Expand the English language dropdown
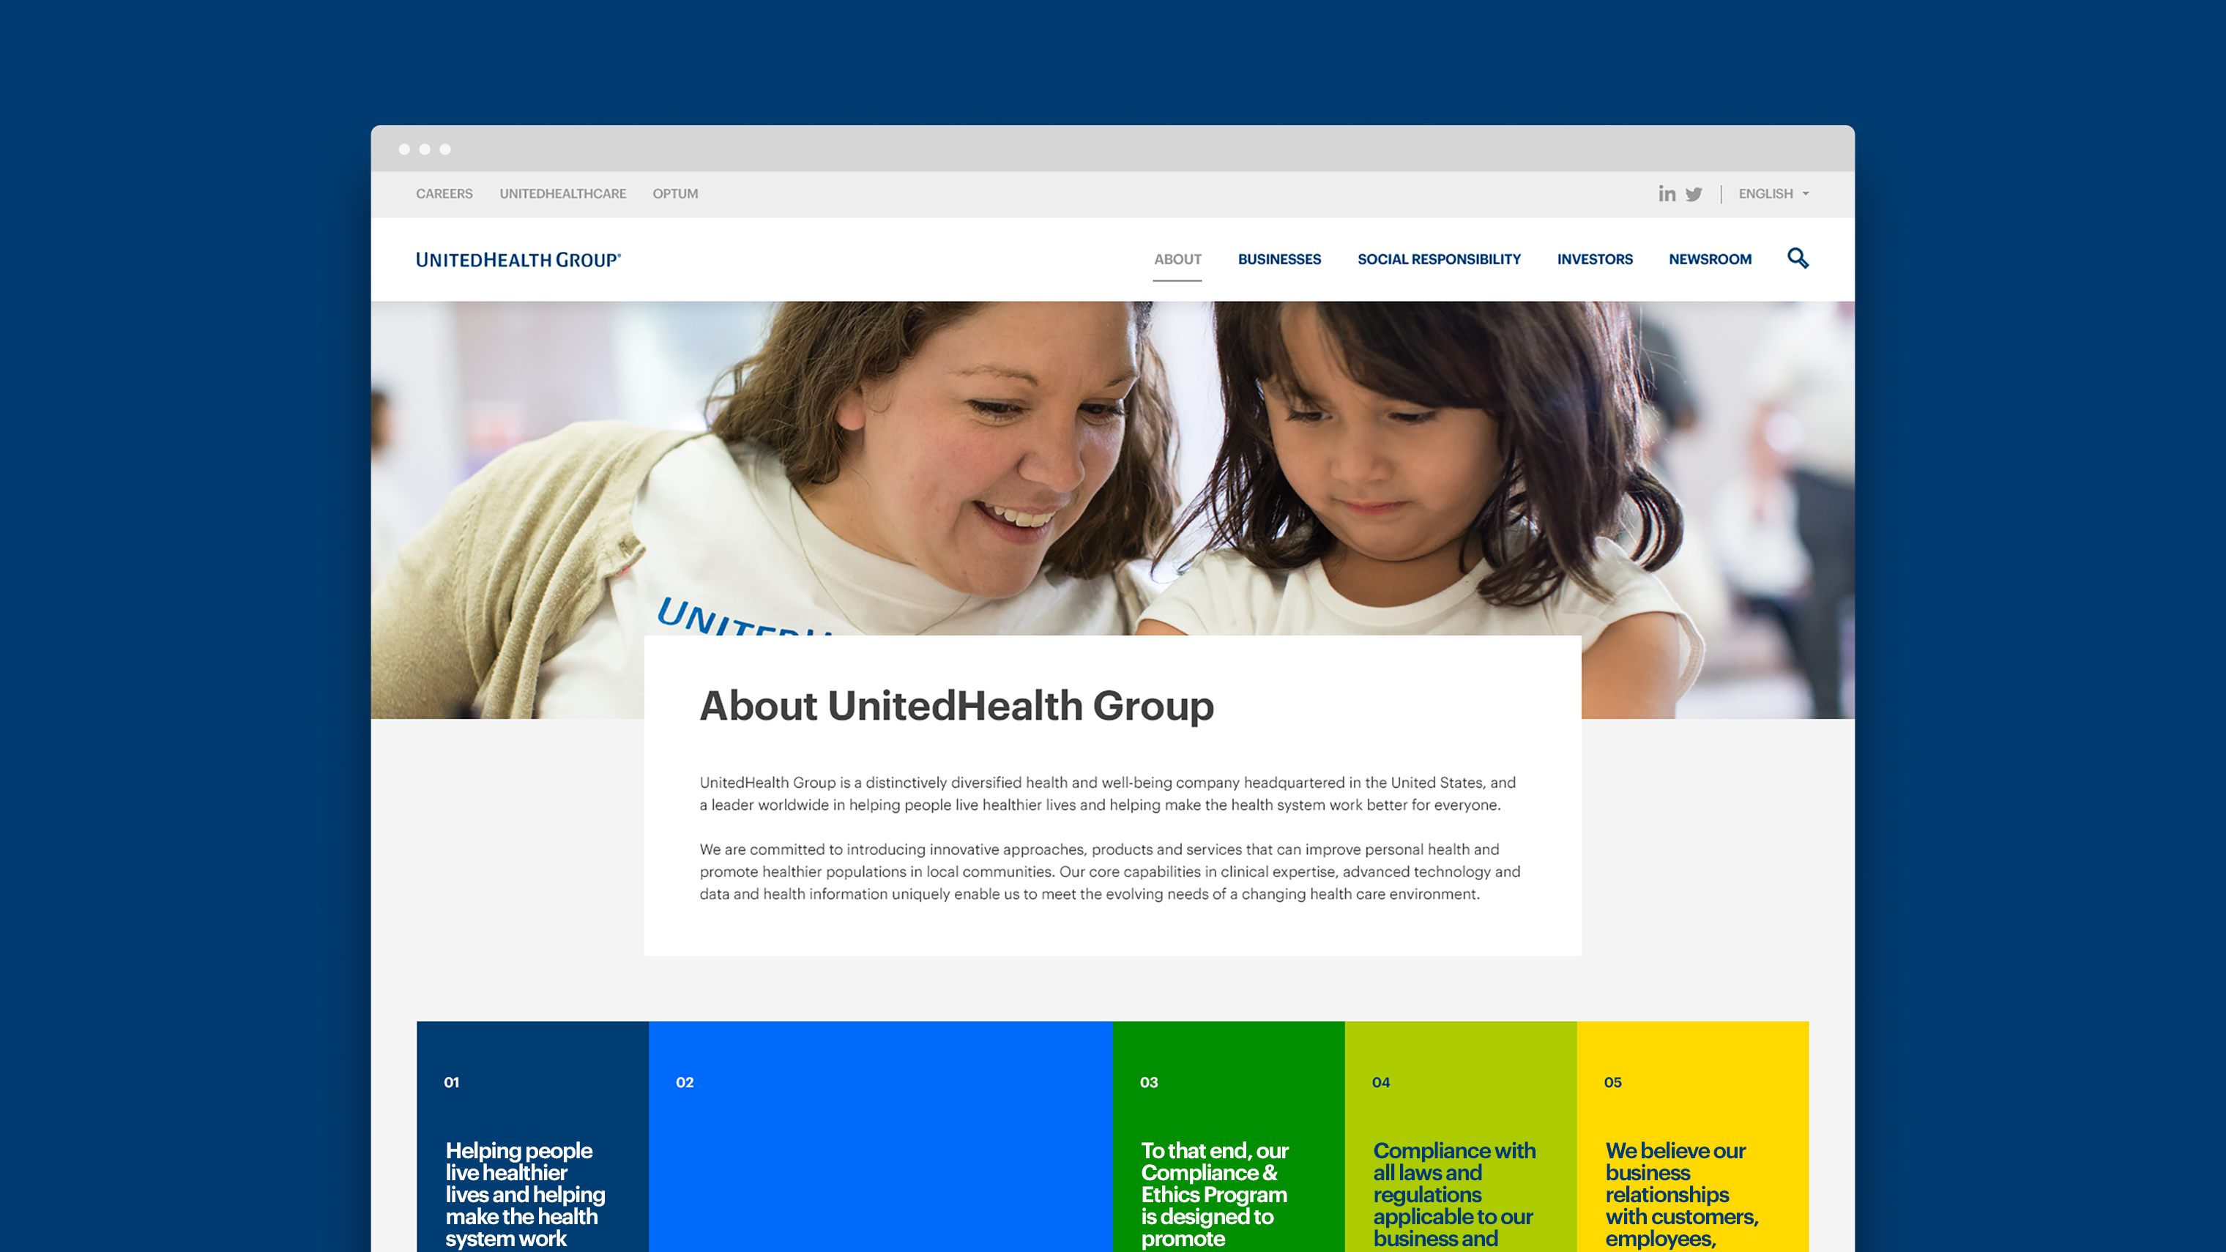This screenshot has height=1252, width=2226. pyautogui.click(x=1765, y=193)
